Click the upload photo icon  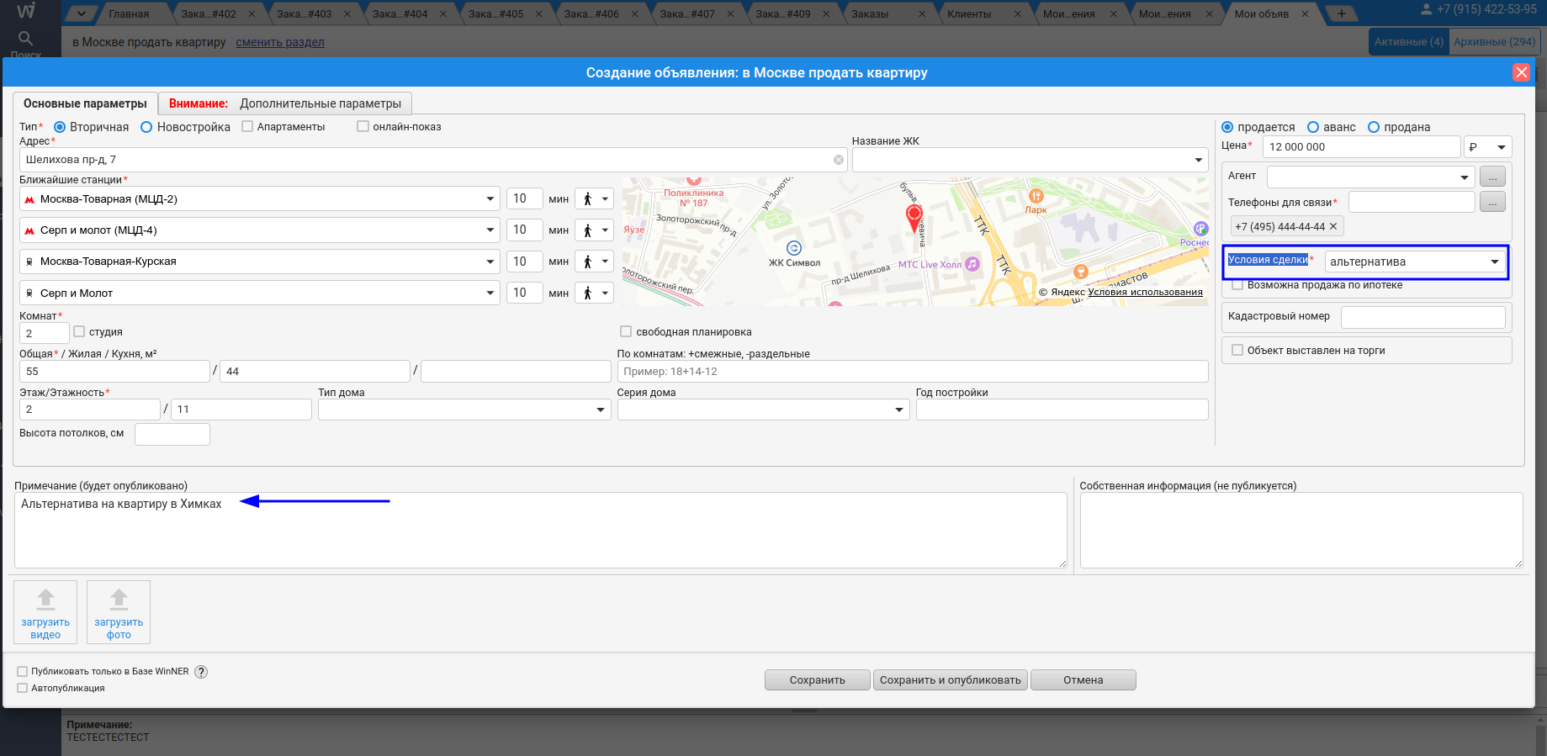pyautogui.click(x=119, y=600)
